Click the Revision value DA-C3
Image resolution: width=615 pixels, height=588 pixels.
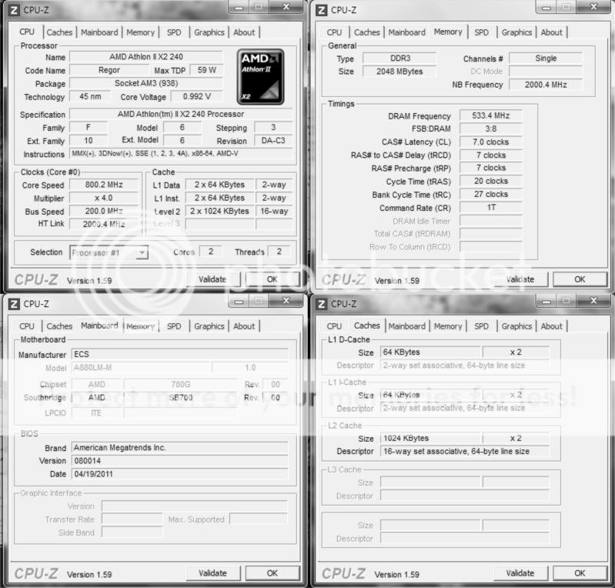273,140
